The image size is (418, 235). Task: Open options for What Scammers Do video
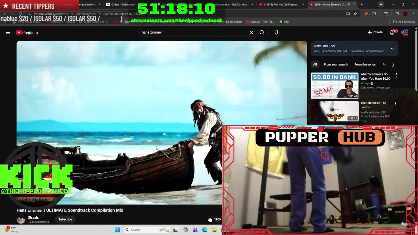click(x=396, y=75)
